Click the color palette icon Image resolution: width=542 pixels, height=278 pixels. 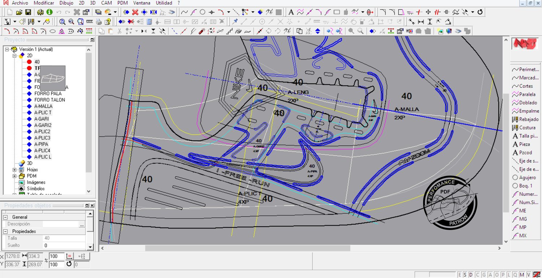click(107, 12)
